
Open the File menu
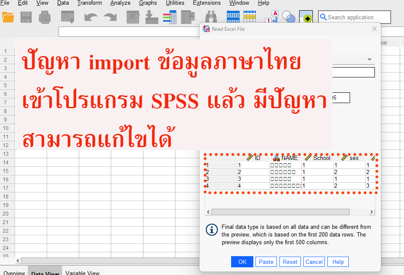pos(5,3)
